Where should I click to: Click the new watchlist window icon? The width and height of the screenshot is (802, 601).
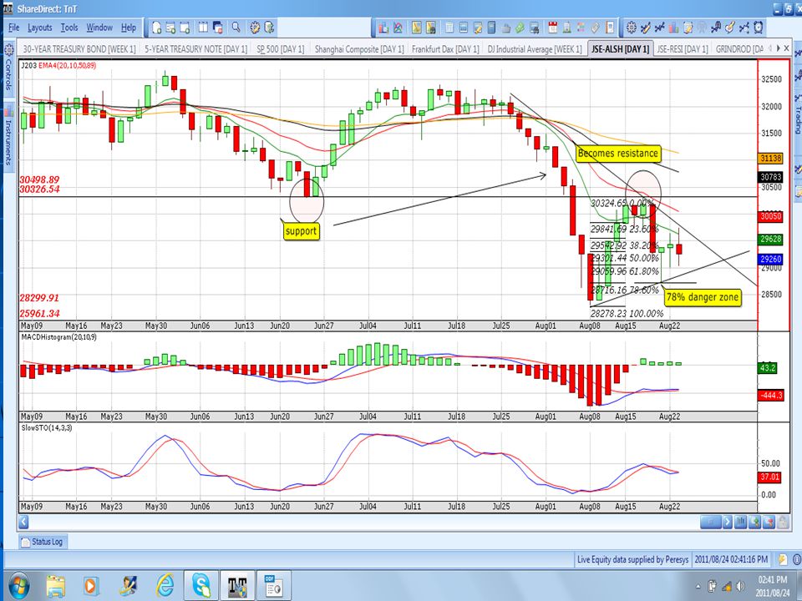(x=170, y=28)
